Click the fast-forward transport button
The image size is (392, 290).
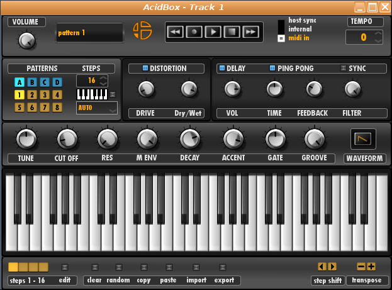tap(251, 31)
